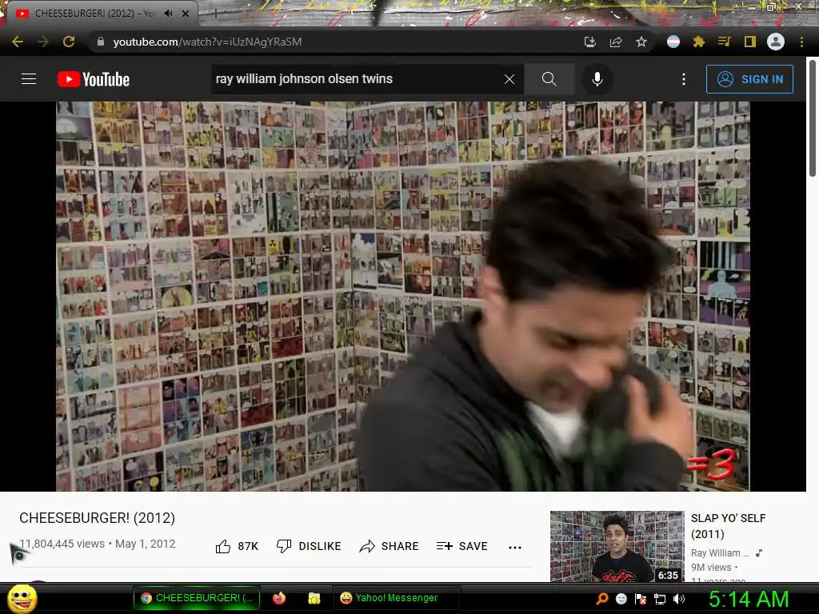This screenshot has width=819, height=614.
Task: Bookmark this page with the star
Action: (641, 42)
